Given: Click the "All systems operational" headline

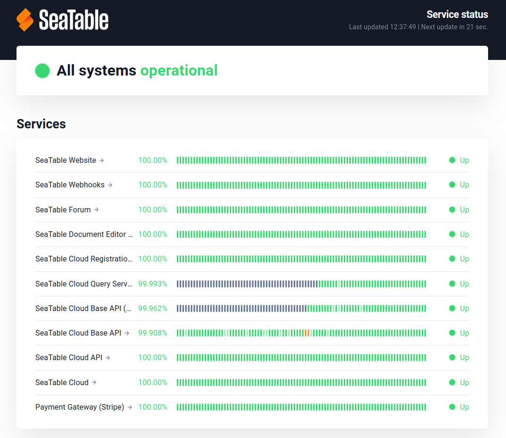Looking at the screenshot, I should click(x=137, y=70).
